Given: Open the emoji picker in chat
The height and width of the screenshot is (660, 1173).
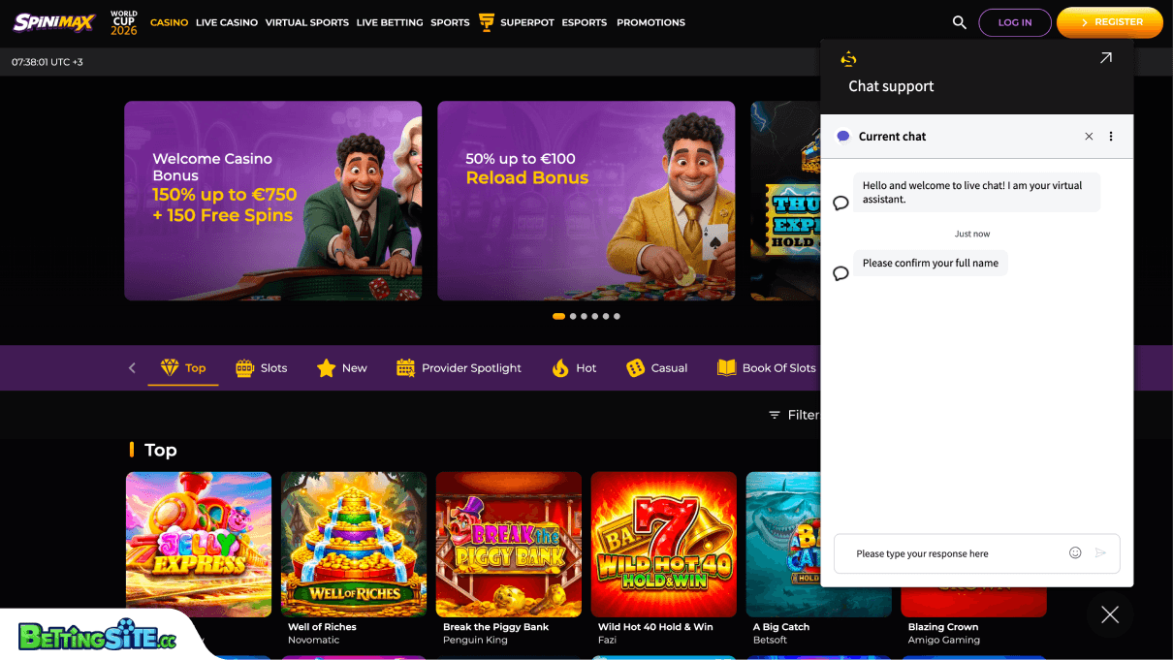Looking at the screenshot, I should click(x=1075, y=552).
